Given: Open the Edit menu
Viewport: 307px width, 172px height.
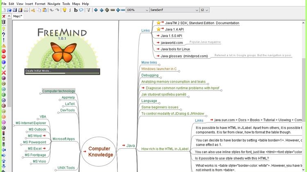Looking at the screenshot, I should point(11,4).
